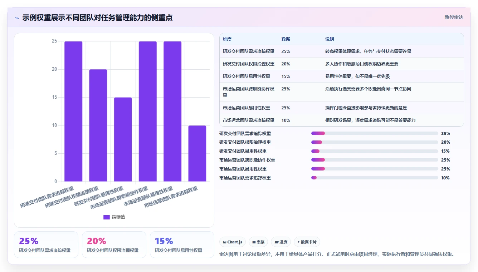The image size is (478, 272).
Task: Click description 较高权重体现需求、任务与交付状态需要连贯
Action: [x=368, y=51]
